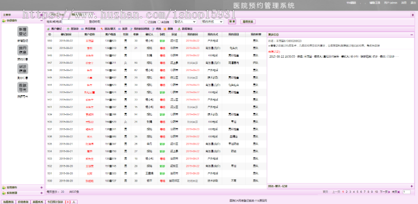Click the first 登记时间 start date field
The image size is (418, 204).
[110, 22]
